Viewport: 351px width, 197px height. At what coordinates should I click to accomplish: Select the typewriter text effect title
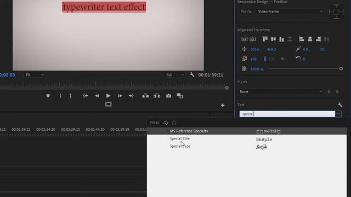click(x=104, y=7)
